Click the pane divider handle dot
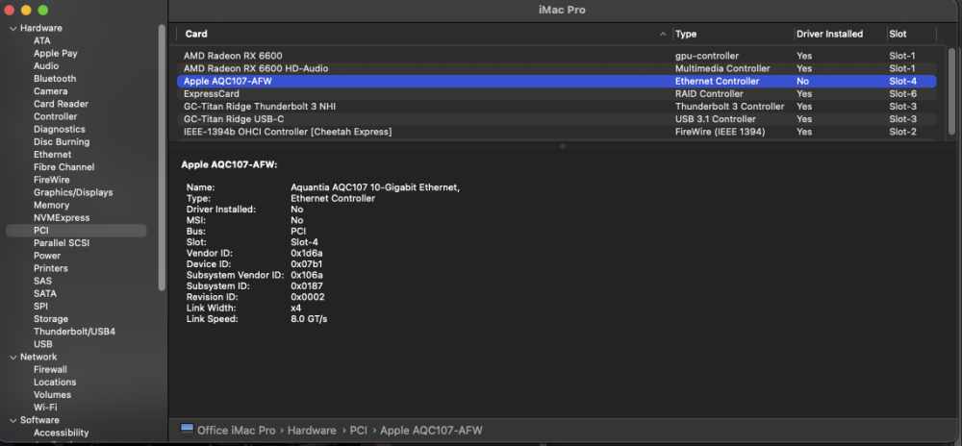The width and height of the screenshot is (962, 446). tap(563, 146)
